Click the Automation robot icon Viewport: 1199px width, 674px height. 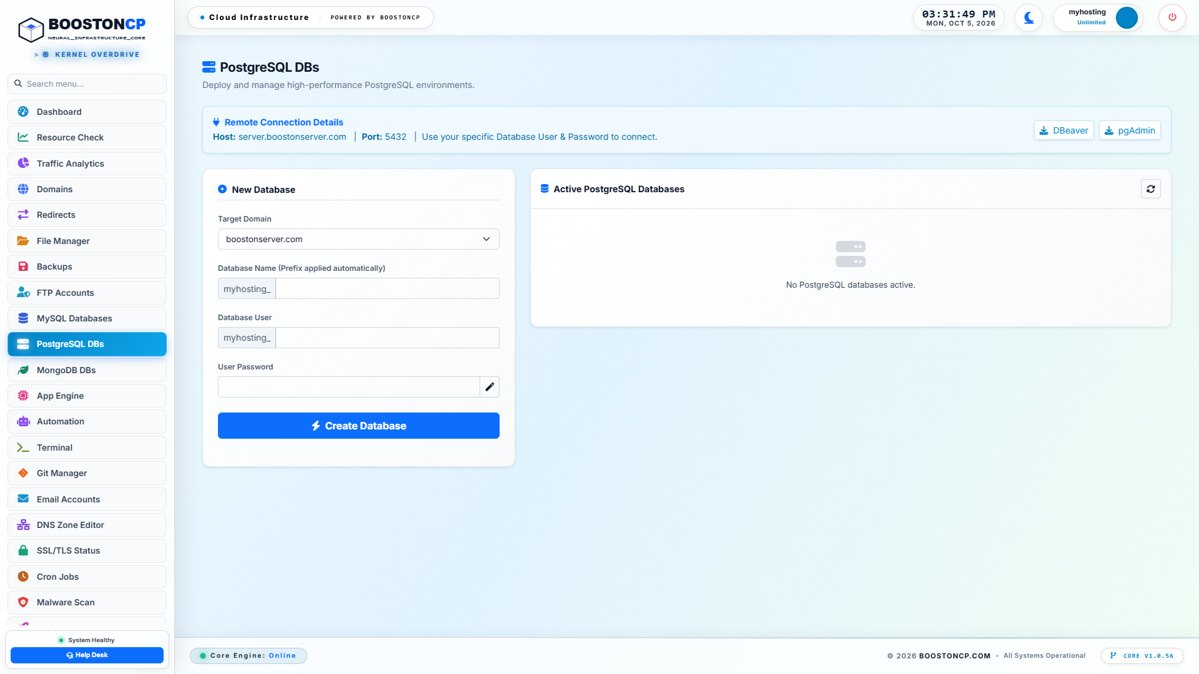(23, 421)
